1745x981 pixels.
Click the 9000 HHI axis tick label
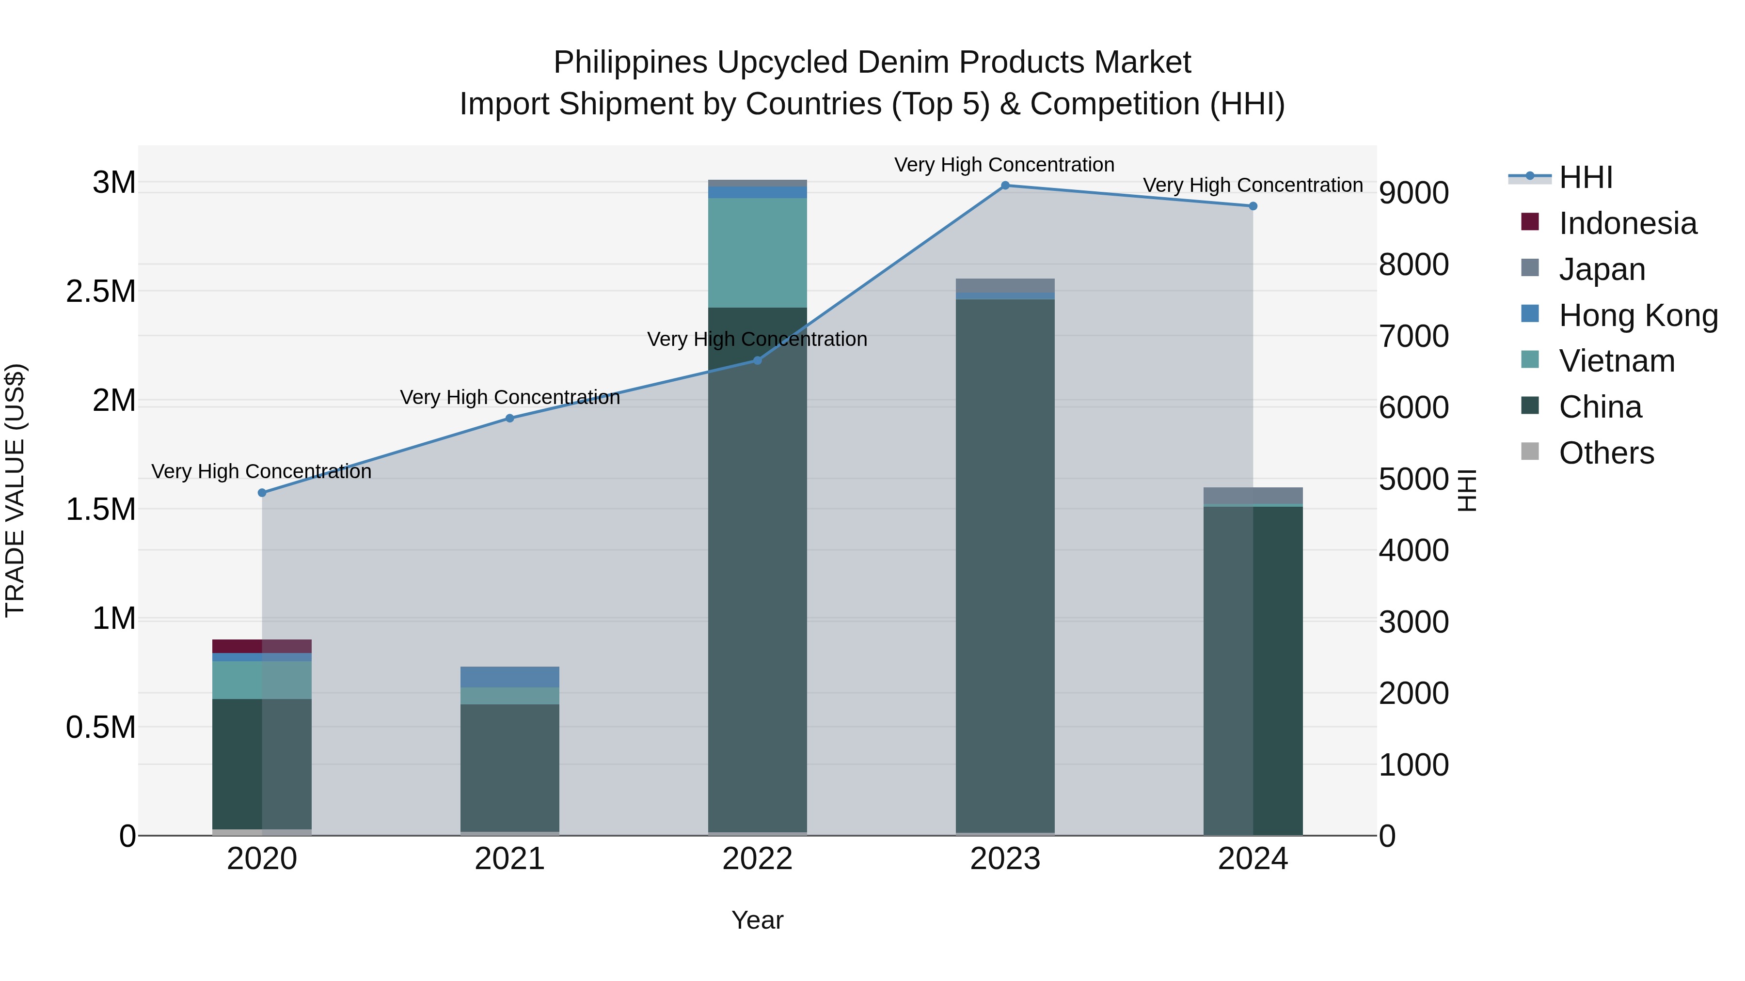coord(1414,193)
